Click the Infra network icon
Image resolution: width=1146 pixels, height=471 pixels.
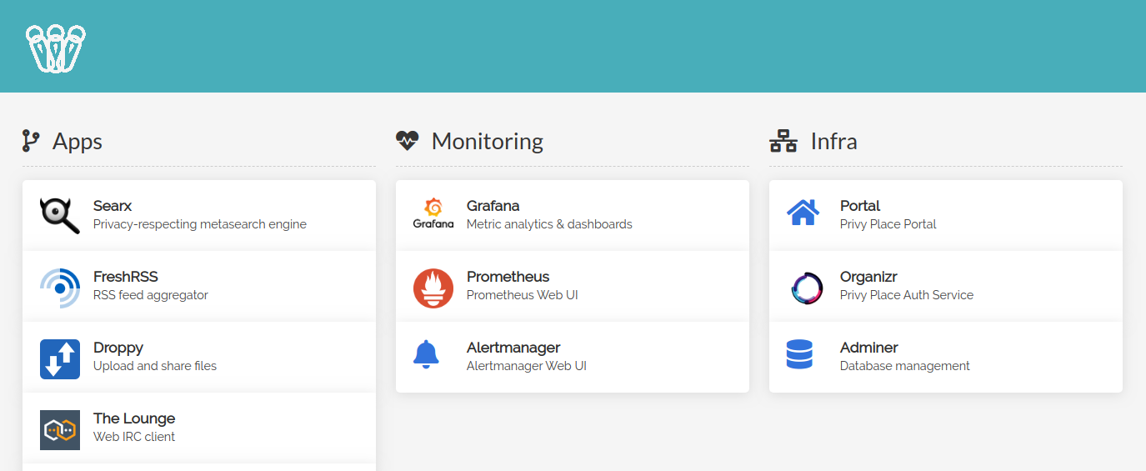tap(783, 141)
